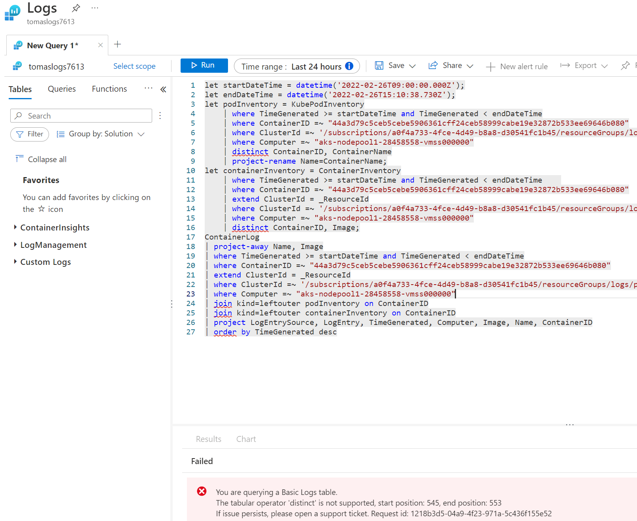
Task: Expand the ContainerInsights tree node
Action: [15, 227]
